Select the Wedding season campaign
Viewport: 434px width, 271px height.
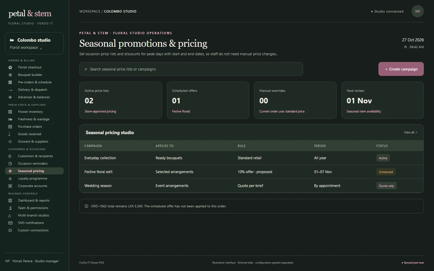pos(252,186)
